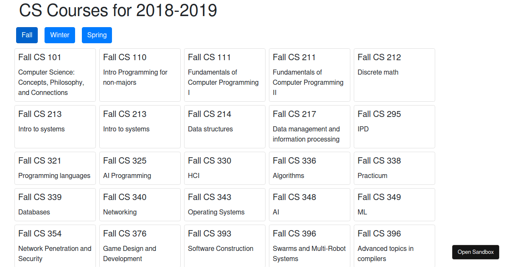Show Spring term courses

pos(97,35)
